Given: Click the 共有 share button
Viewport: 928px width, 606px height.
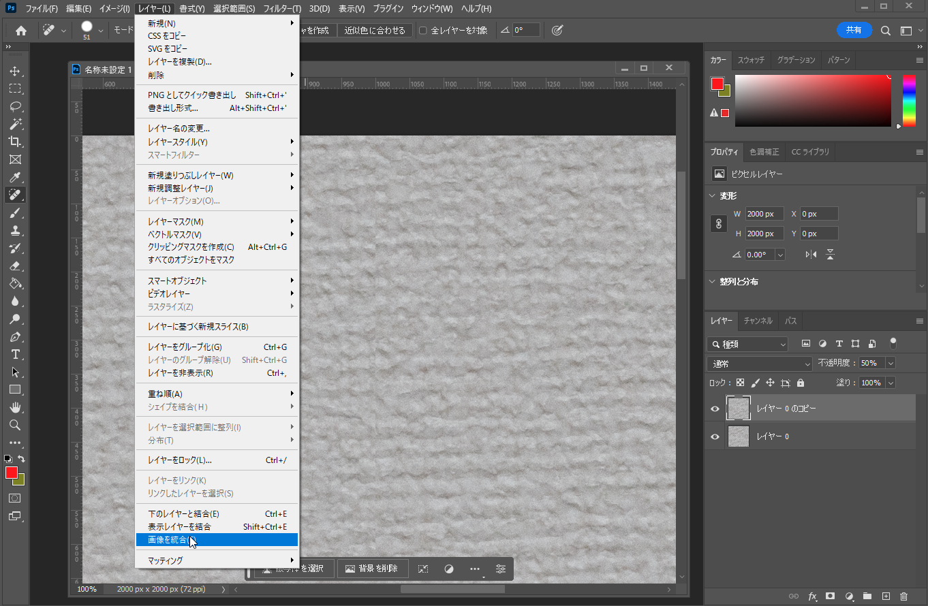Looking at the screenshot, I should coord(854,30).
